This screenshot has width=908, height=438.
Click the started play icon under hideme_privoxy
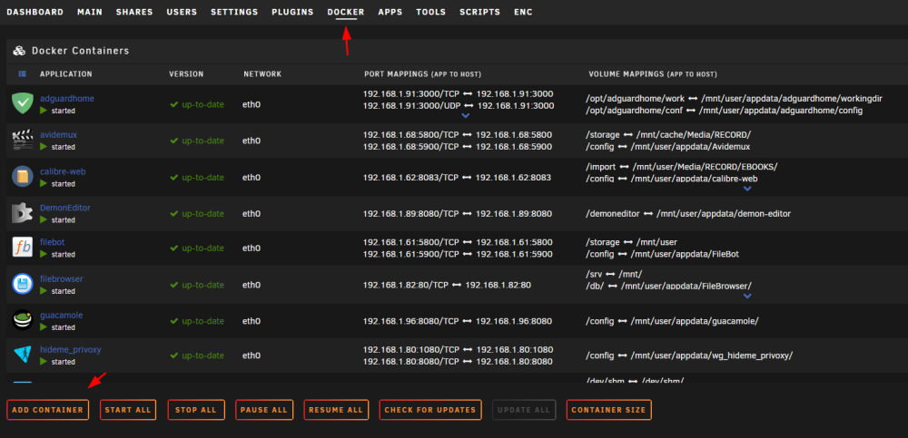[44, 362]
